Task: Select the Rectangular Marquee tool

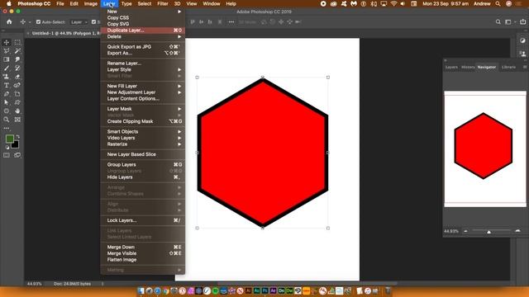Action: [17, 42]
